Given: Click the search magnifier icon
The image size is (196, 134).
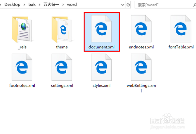Looking at the screenshot, I should tap(194, 5).
